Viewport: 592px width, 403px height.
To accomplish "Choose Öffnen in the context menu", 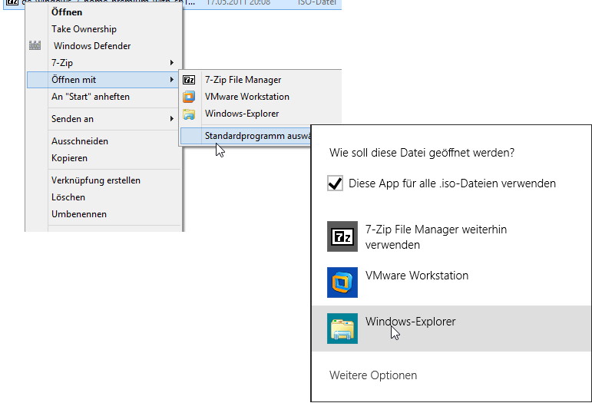I will [67, 12].
